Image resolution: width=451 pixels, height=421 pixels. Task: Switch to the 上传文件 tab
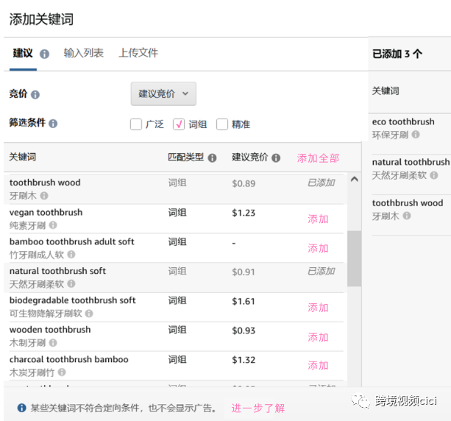(138, 53)
